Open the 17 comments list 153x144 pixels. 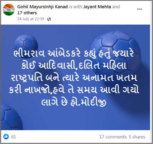pos(113,137)
